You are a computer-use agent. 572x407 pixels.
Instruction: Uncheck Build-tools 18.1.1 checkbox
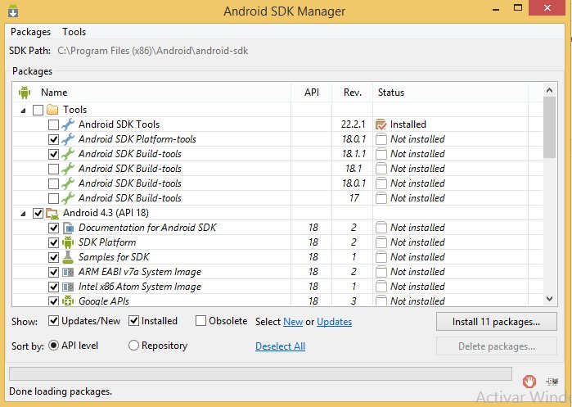[54, 155]
